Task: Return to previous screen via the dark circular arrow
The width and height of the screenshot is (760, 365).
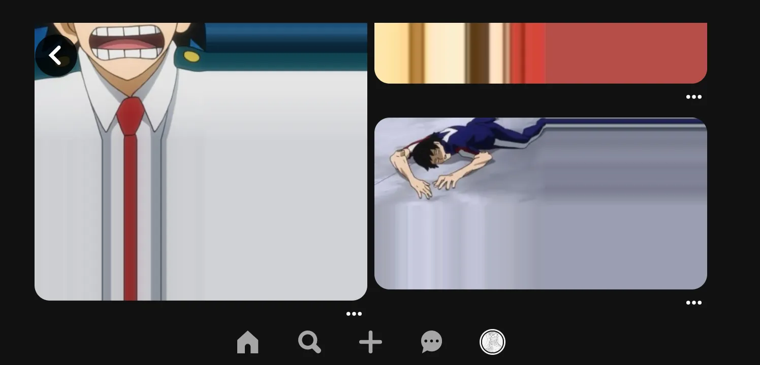Action: click(x=56, y=55)
